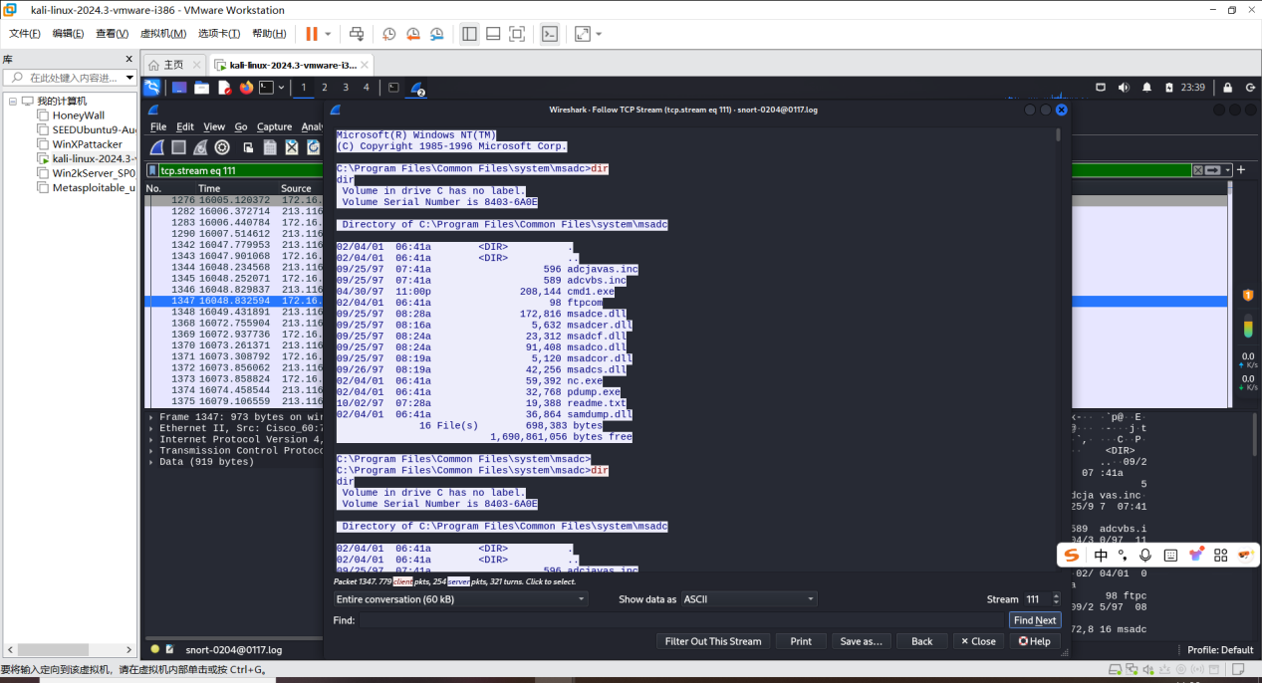Click the tcp.stream eq 111 filter field

(673, 170)
